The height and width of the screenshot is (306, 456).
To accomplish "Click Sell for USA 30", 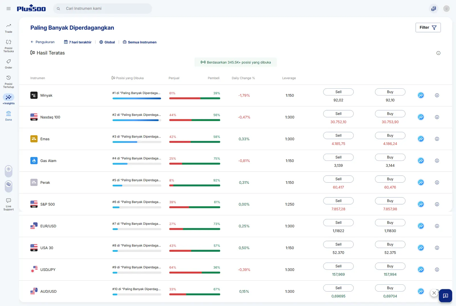I will [x=338, y=244].
